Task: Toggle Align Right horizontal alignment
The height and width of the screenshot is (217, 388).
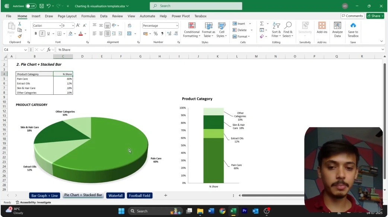Action: click(107, 33)
